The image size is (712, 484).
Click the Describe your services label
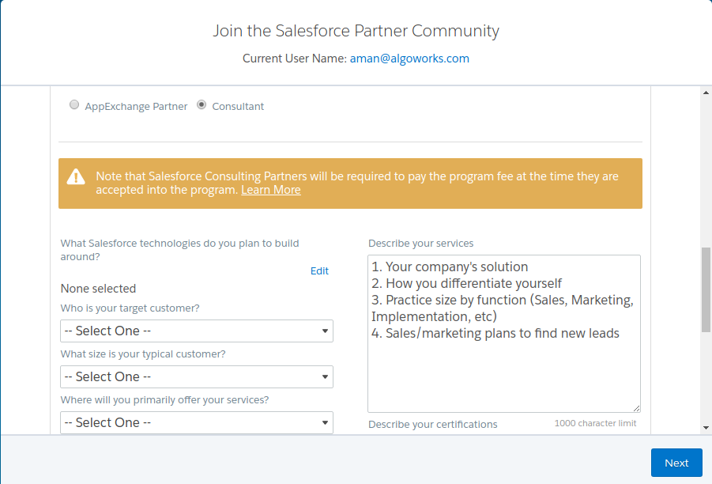(420, 243)
